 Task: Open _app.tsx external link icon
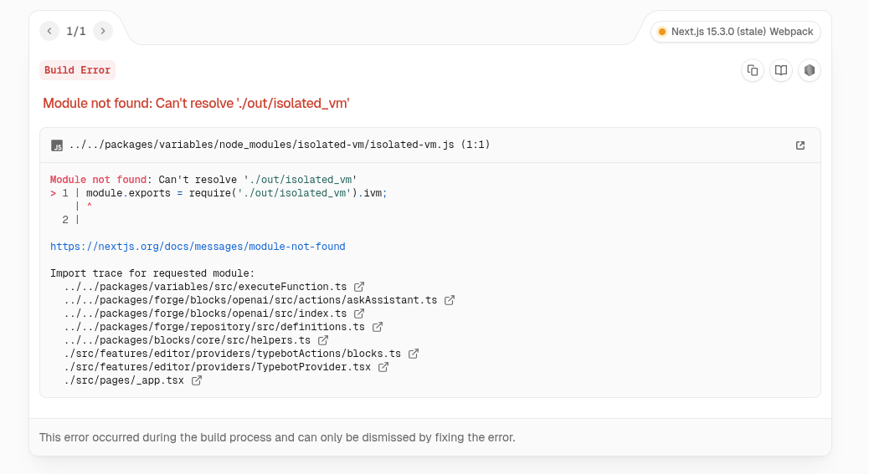pyautogui.click(x=196, y=380)
